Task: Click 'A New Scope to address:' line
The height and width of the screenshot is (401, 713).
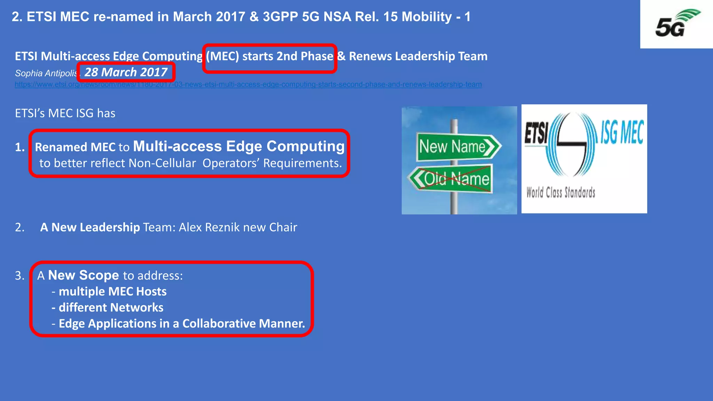Action: coord(110,275)
